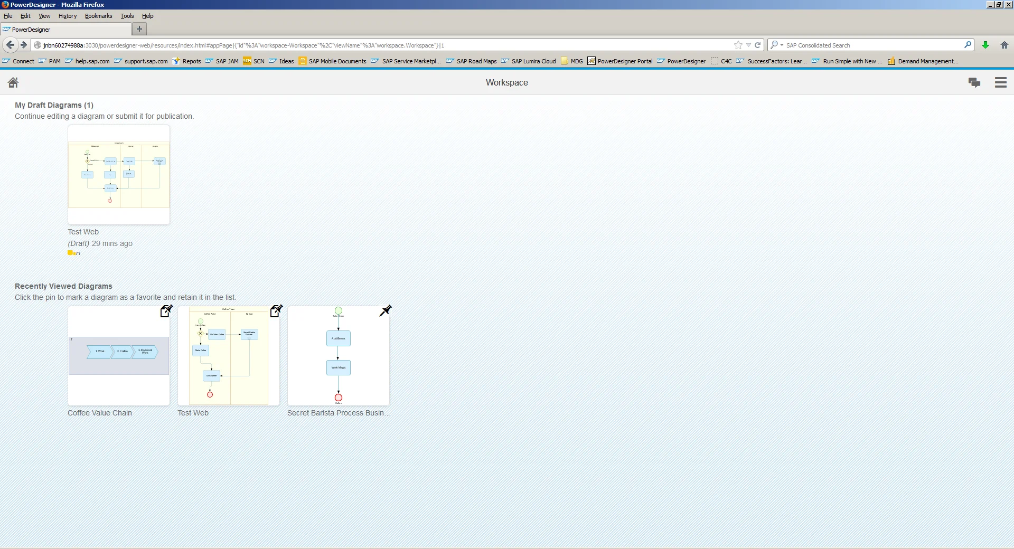Open the Tools menu
The width and height of the screenshot is (1014, 549).
tap(126, 16)
